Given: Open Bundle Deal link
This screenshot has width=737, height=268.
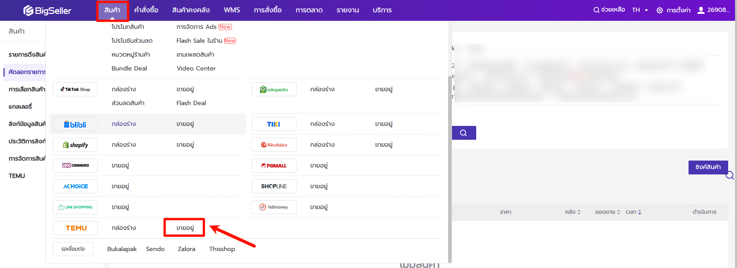Looking at the screenshot, I should tap(129, 69).
